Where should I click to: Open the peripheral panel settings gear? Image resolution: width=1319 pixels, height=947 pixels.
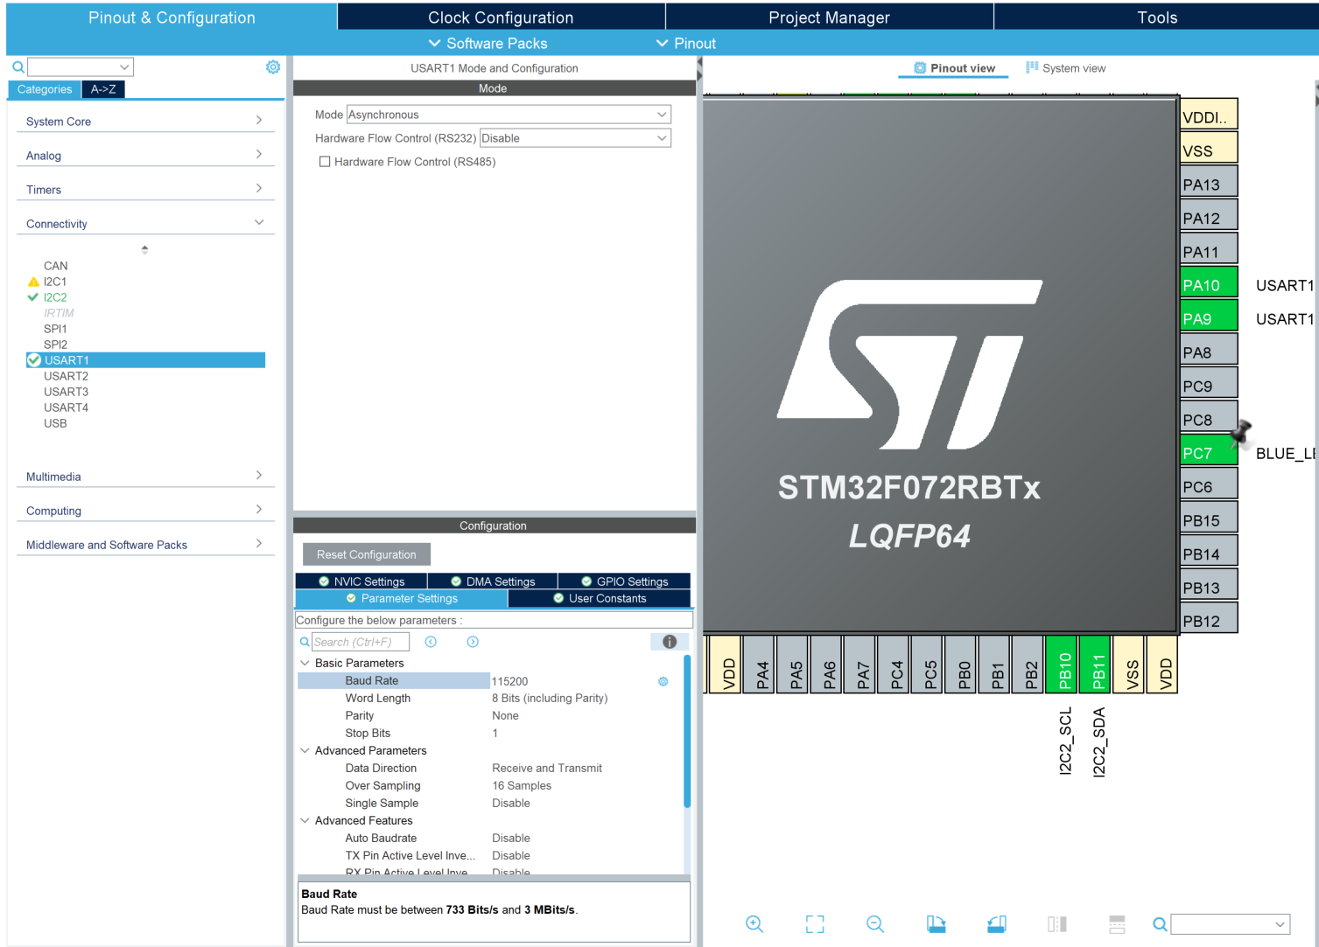pyautogui.click(x=272, y=66)
